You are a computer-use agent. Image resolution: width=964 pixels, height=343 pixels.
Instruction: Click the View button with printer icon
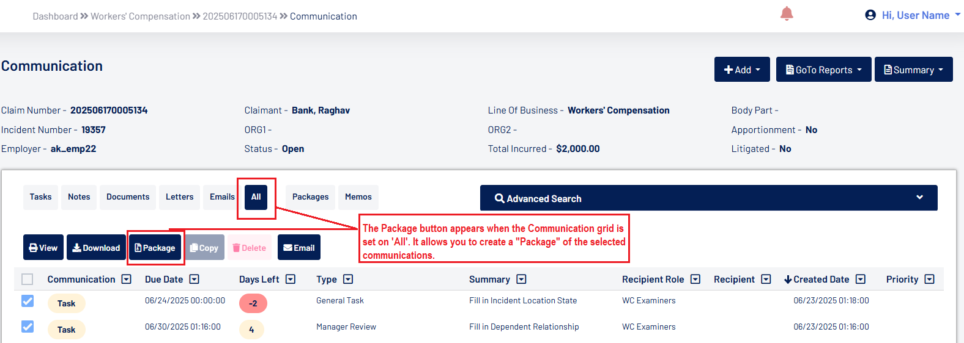click(x=43, y=248)
